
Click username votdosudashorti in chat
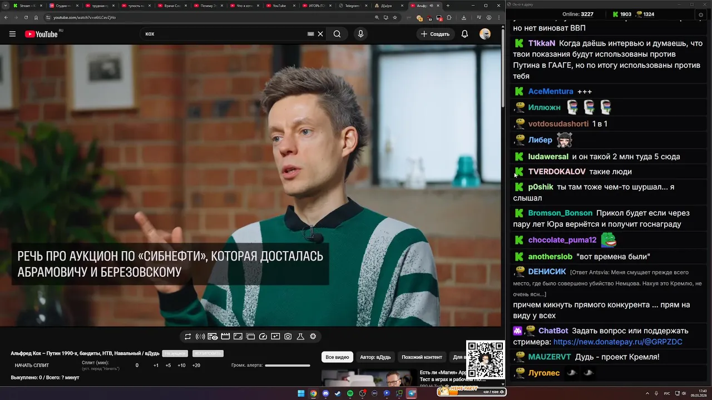click(x=558, y=124)
